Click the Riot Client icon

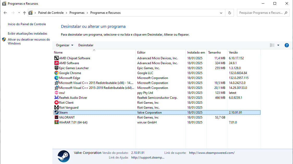(x=57, y=103)
